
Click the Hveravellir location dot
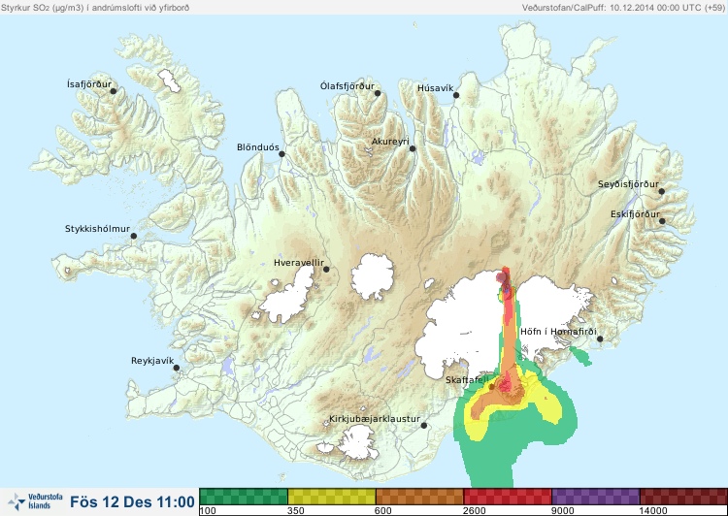coord(326,269)
